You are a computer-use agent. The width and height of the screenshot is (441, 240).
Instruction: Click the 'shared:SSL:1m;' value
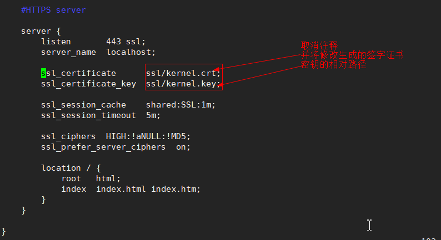click(181, 105)
